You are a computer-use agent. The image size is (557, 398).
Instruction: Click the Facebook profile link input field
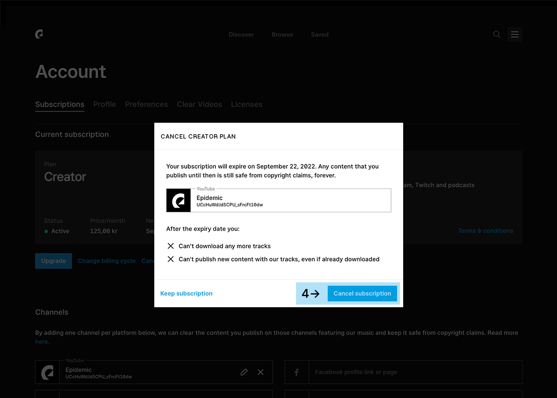pyautogui.click(x=415, y=372)
